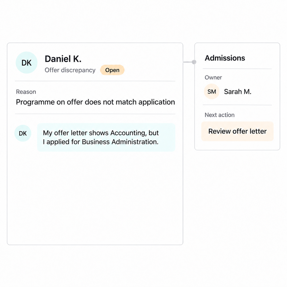
Task: Click the Review offer letter action
Action: click(237, 131)
